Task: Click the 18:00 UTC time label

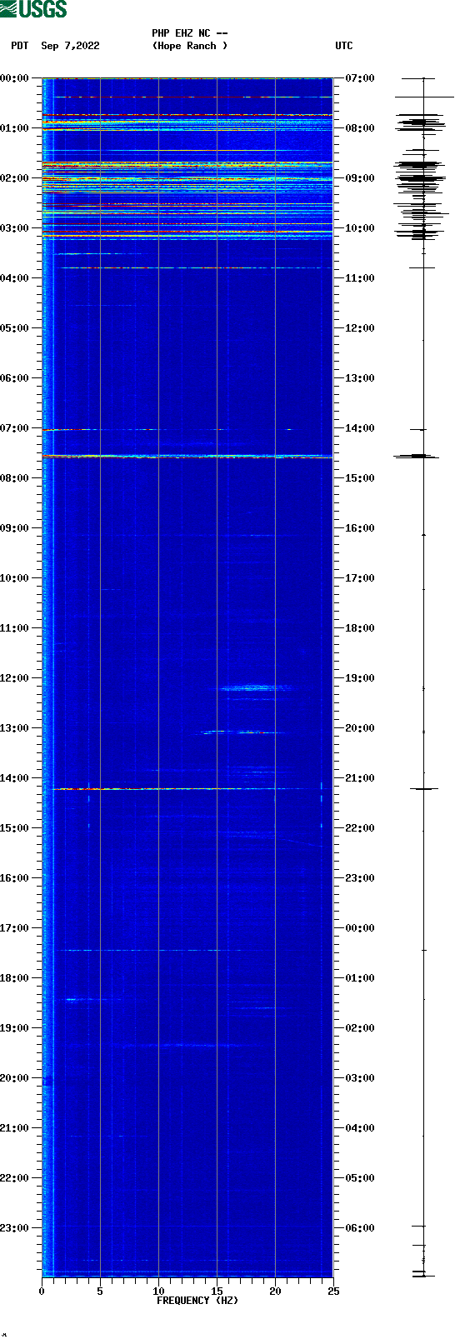Action: 360,628
